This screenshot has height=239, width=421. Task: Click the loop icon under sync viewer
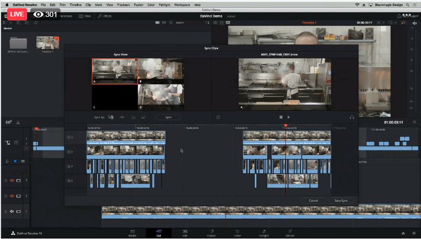tap(218, 117)
